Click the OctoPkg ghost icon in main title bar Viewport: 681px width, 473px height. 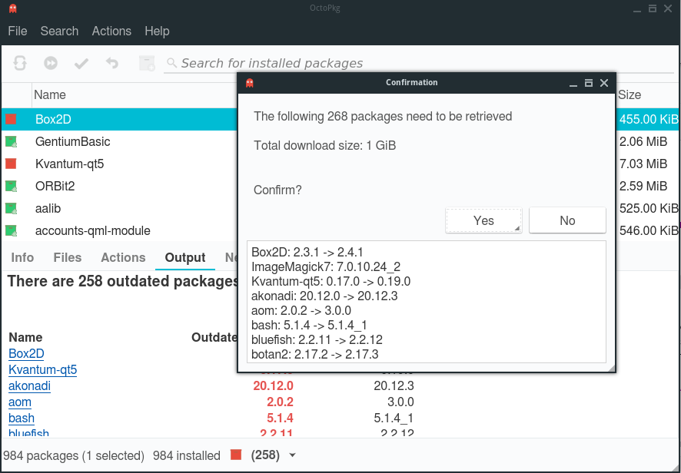coord(12,8)
